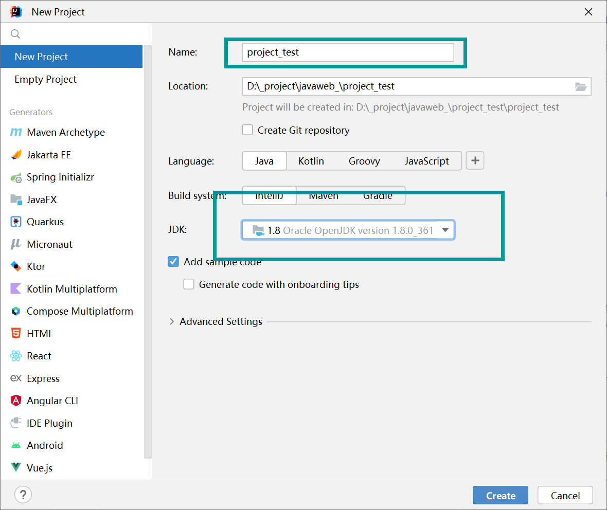This screenshot has height=510, width=607.
Task: Click the Ktor generator icon
Action: (16, 266)
